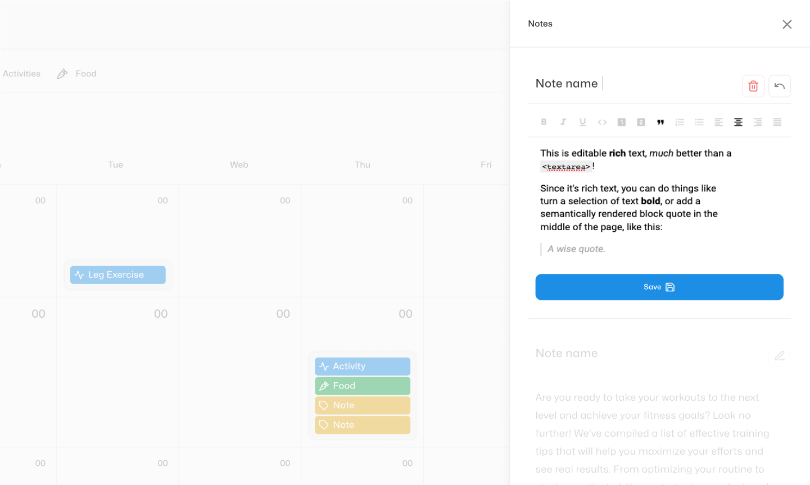Select the Tue column header
Screen dimensions: 810x485
[x=116, y=164]
